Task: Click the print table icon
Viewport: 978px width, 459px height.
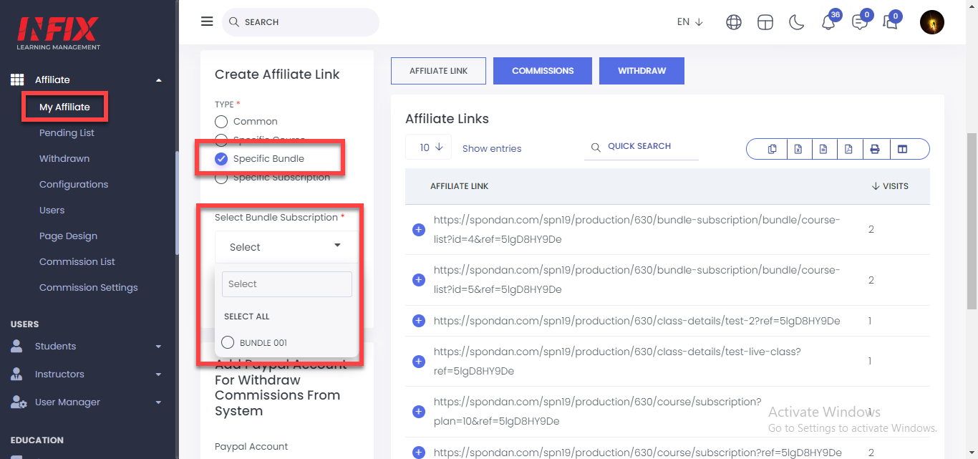Action: (x=875, y=149)
